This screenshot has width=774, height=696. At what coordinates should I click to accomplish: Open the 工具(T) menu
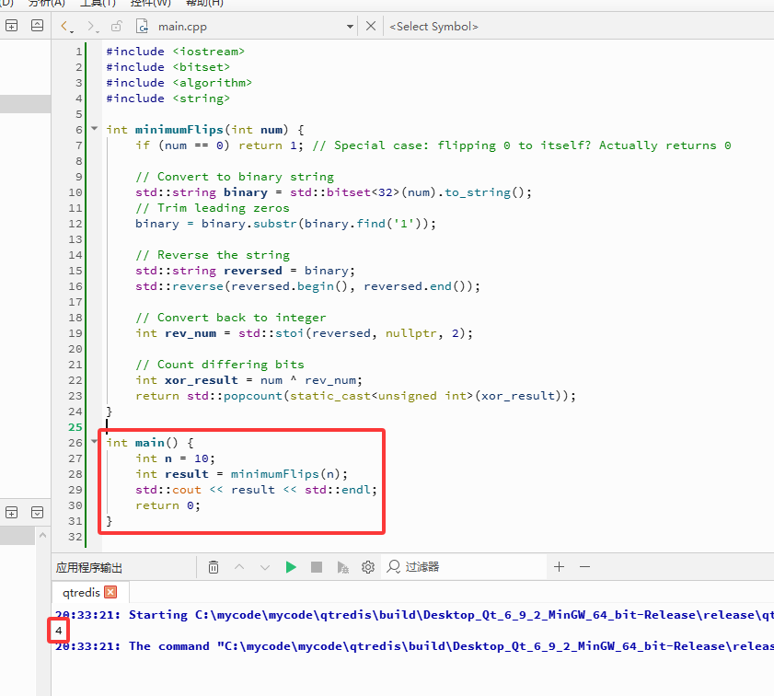tap(98, 3)
